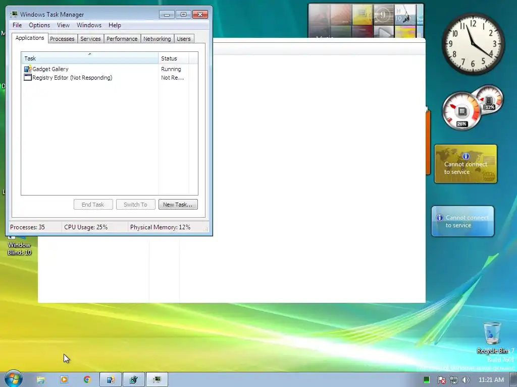Click the Physical Memory: 12% status entry
Screen dimensions: 517x387
click(160, 227)
